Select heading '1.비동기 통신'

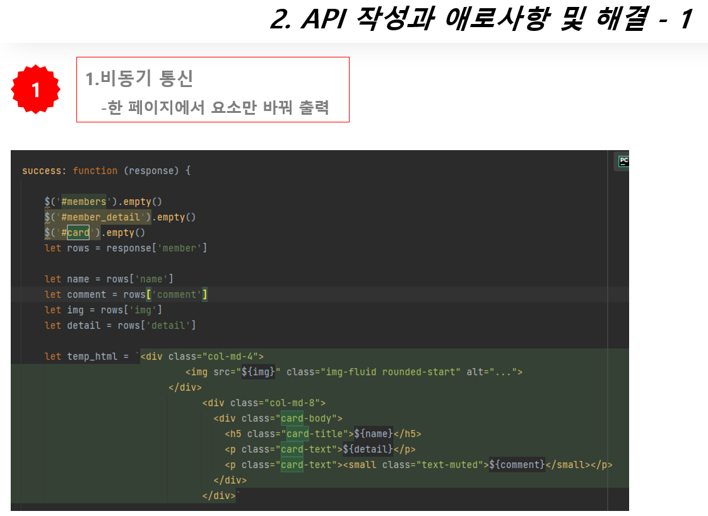(x=139, y=78)
